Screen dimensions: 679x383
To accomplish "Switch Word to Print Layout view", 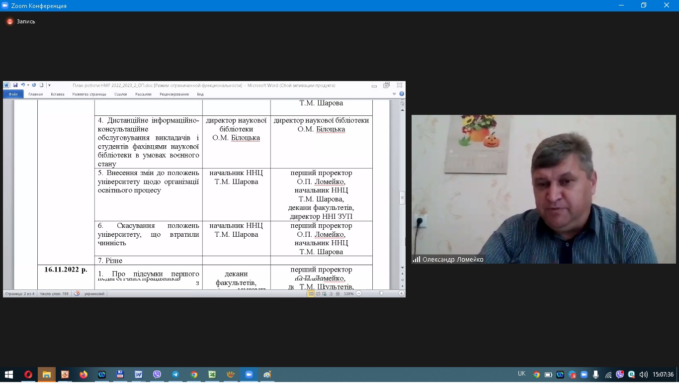I will 311,293.
